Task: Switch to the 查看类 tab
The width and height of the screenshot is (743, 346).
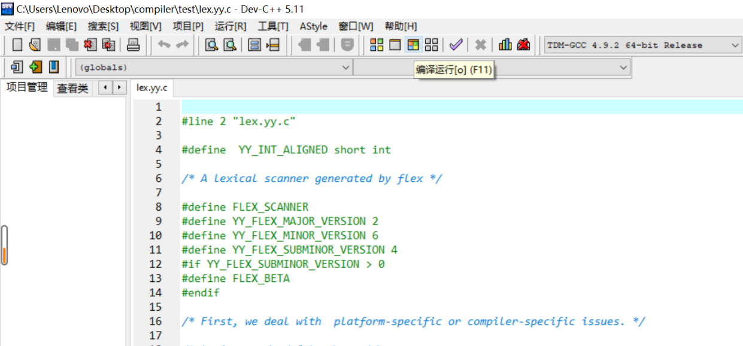Action: (x=72, y=87)
